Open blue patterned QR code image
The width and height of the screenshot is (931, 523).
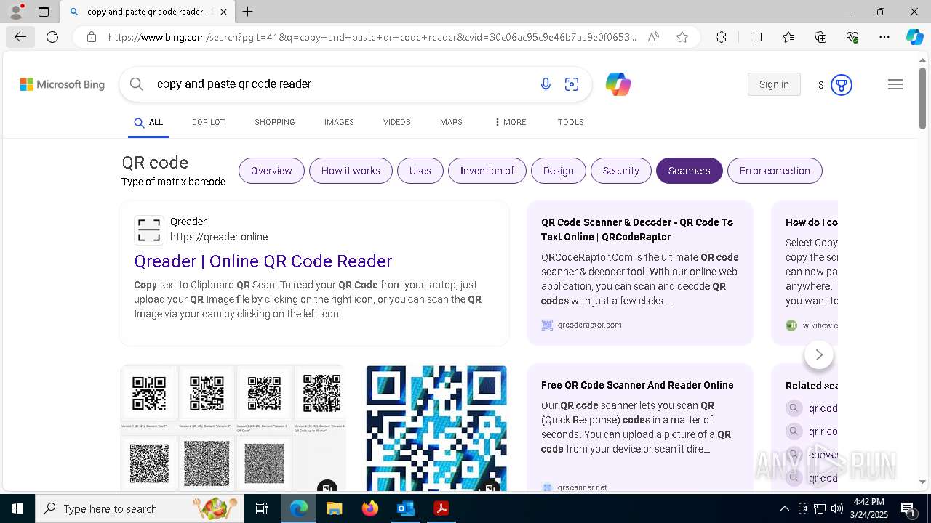point(436,429)
